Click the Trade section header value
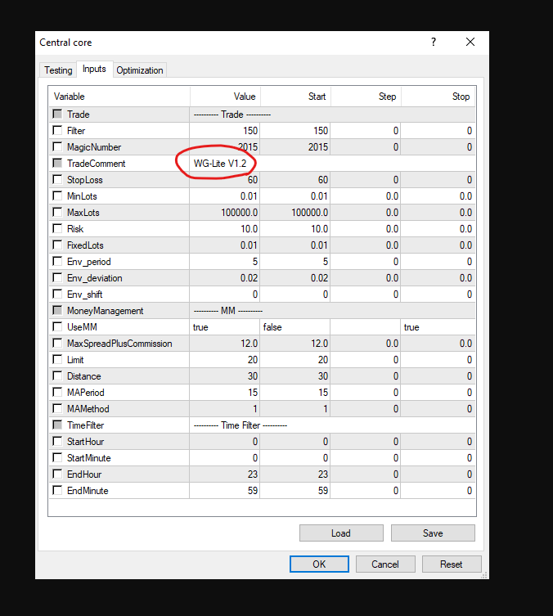 coord(232,115)
